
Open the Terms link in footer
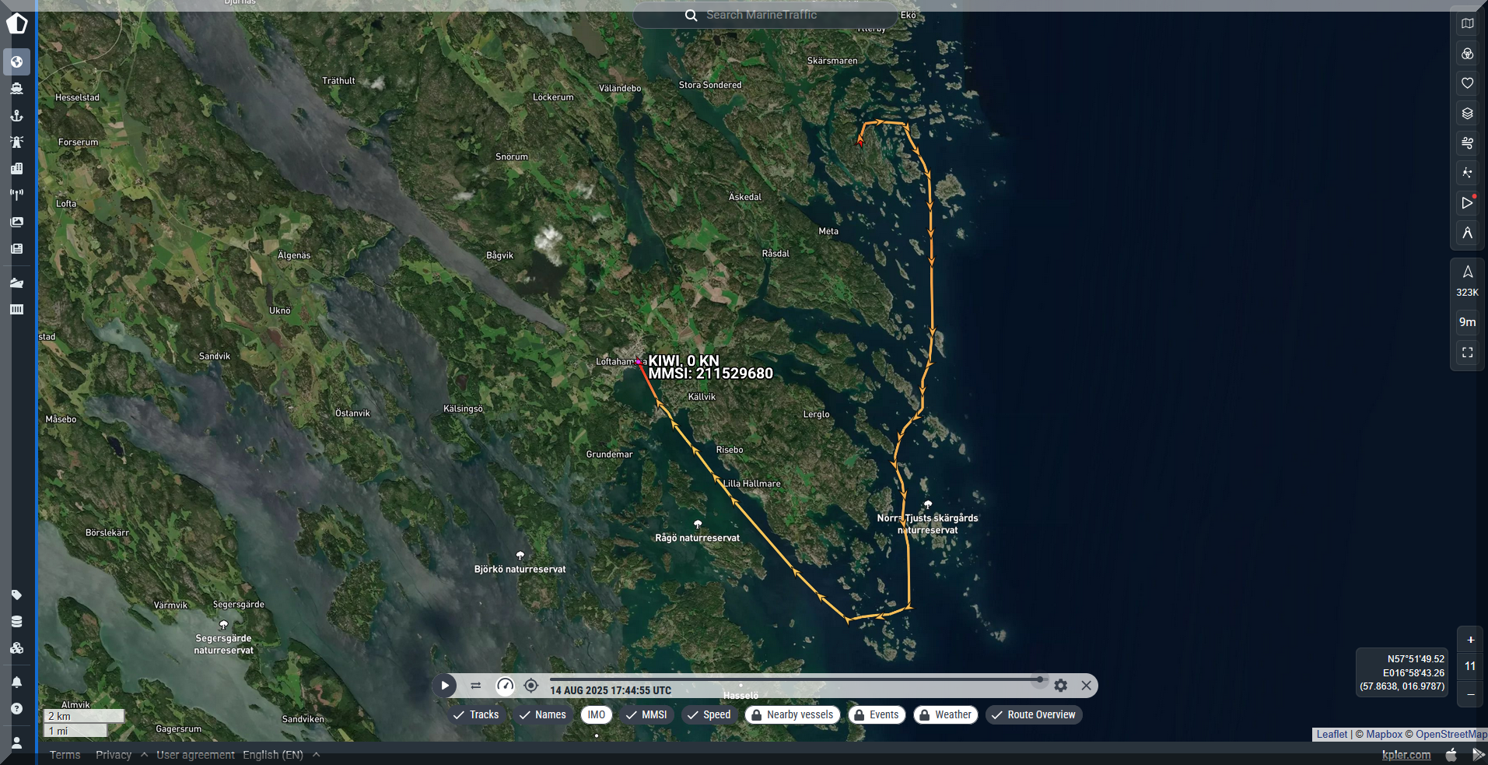click(x=65, y=755)
